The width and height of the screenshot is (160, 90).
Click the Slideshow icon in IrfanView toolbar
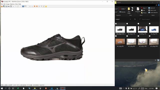pos(4,6)
